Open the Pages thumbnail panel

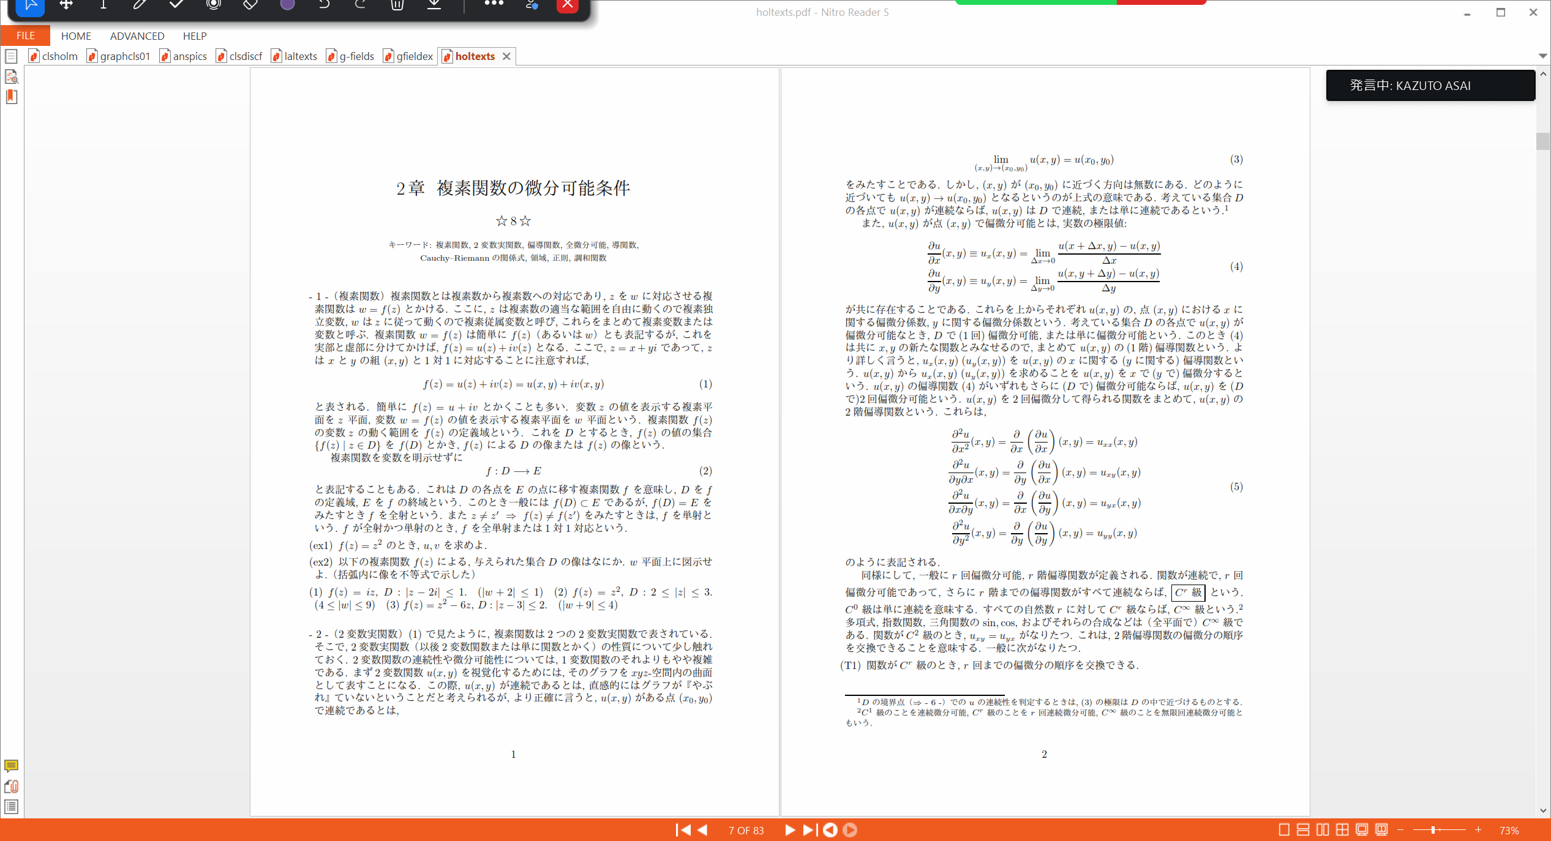11,55
